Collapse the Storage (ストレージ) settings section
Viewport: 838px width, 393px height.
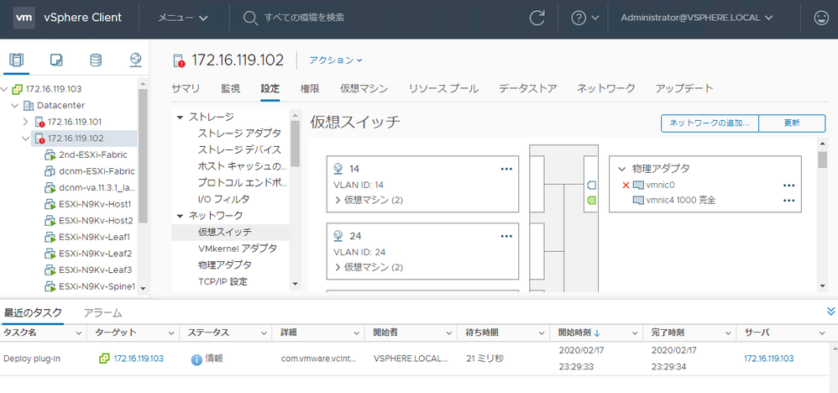point(179,117)
